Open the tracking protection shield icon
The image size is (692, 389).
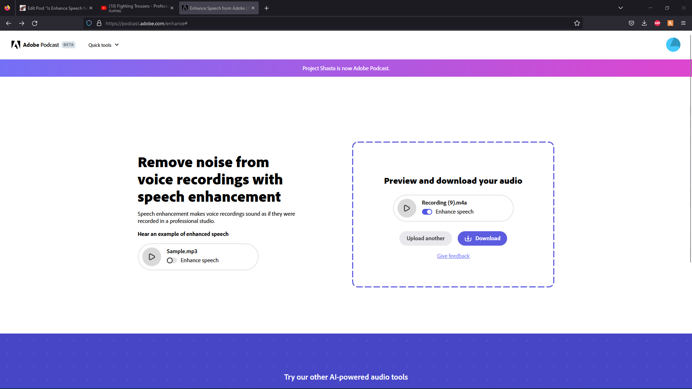pyautogui.click(x=89, y=23)
